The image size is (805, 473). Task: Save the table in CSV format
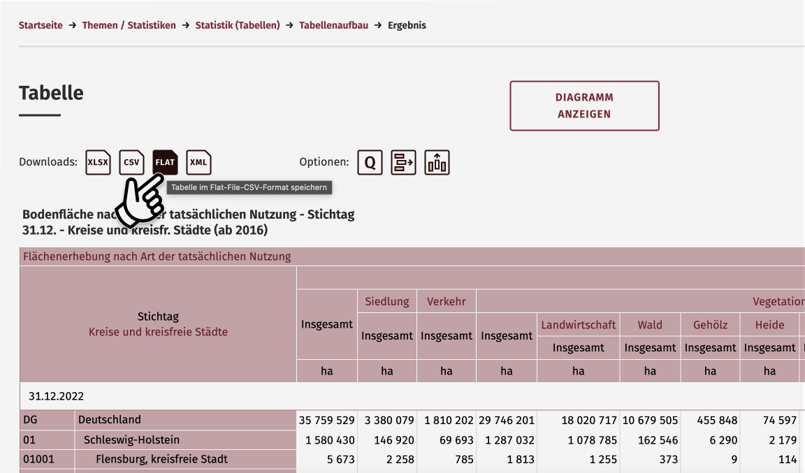click(x=131, y=162)
